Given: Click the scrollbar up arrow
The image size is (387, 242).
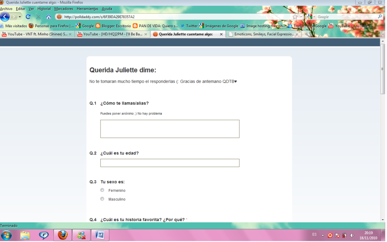Looking at the screenshot, I should (x=382, y=41).
